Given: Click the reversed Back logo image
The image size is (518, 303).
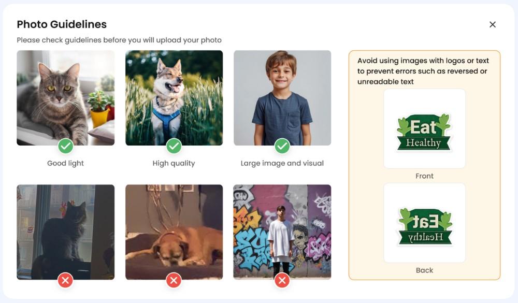Looking at the screenshot, I should tap(424, 223).
